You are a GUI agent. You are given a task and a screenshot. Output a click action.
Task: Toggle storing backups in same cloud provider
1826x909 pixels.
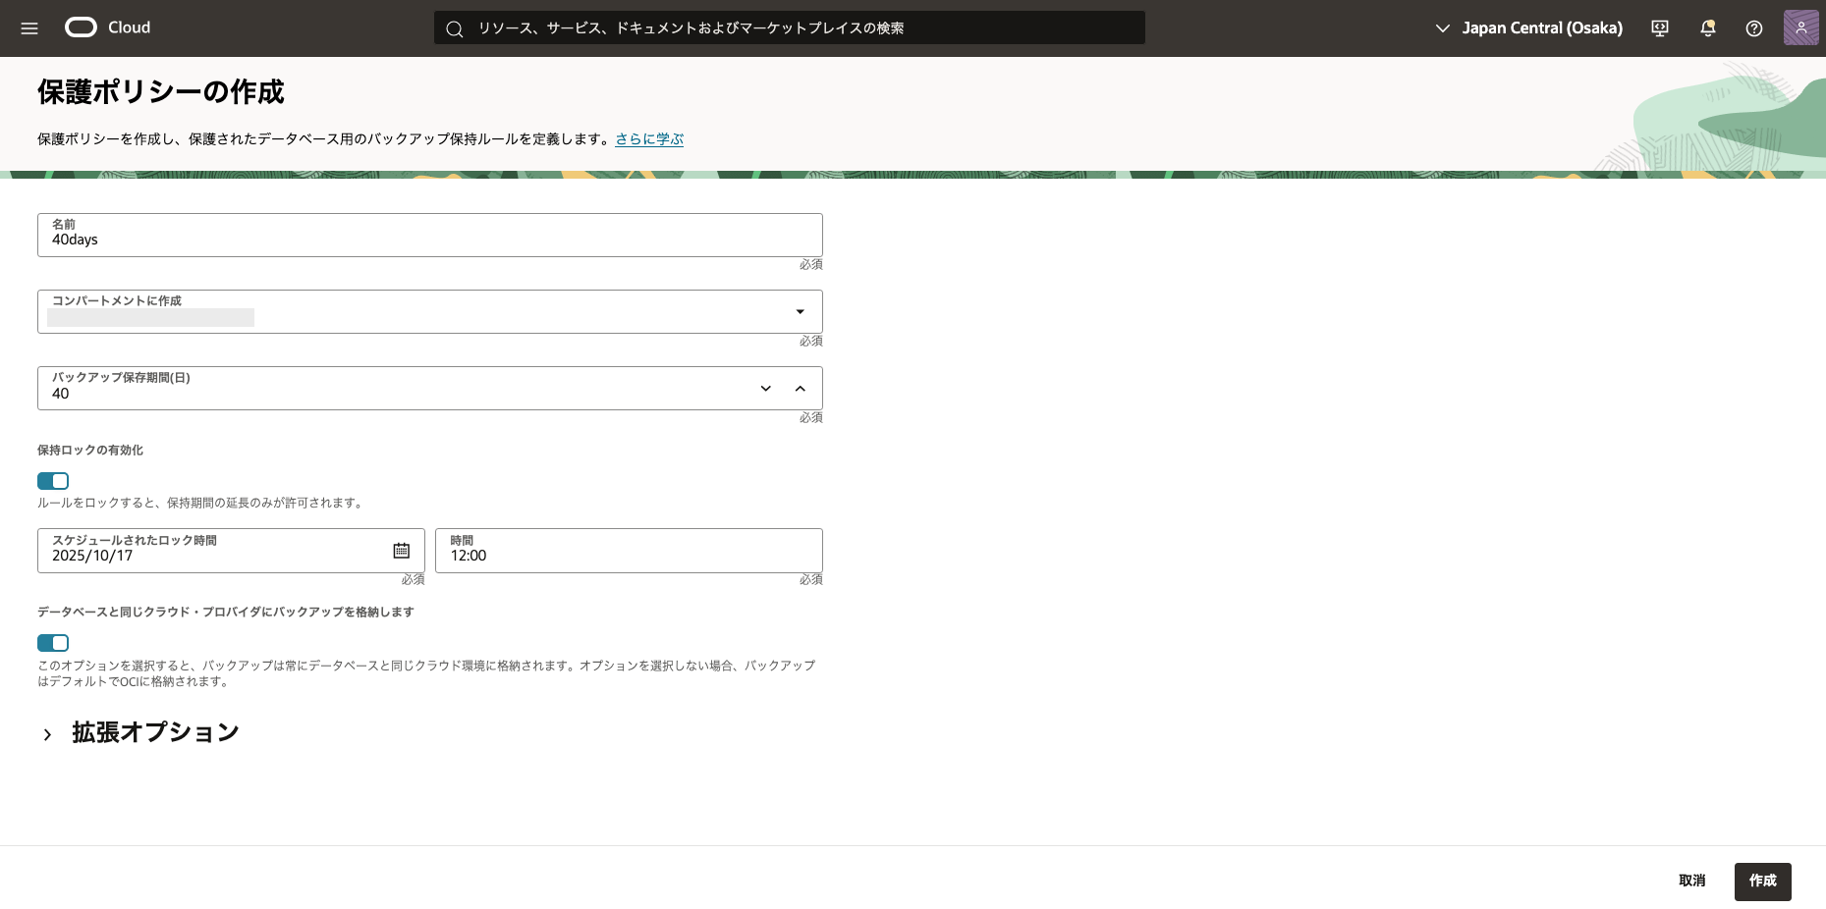53,643
